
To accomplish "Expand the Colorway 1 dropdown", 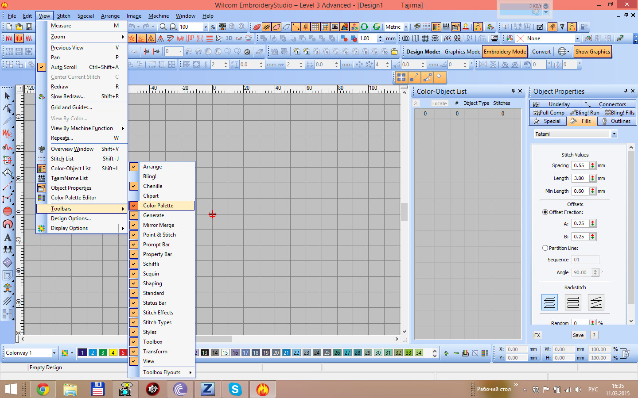I will [x=54, y=353].
